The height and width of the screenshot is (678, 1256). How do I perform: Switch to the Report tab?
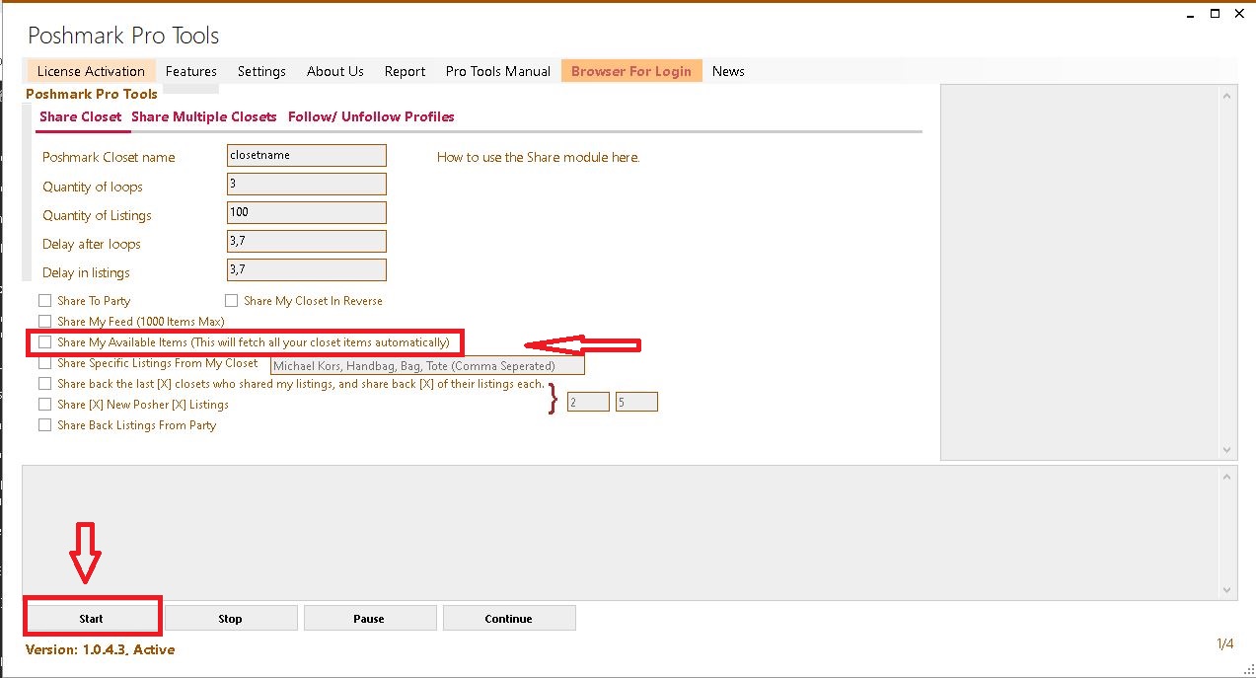click(406, 71)
